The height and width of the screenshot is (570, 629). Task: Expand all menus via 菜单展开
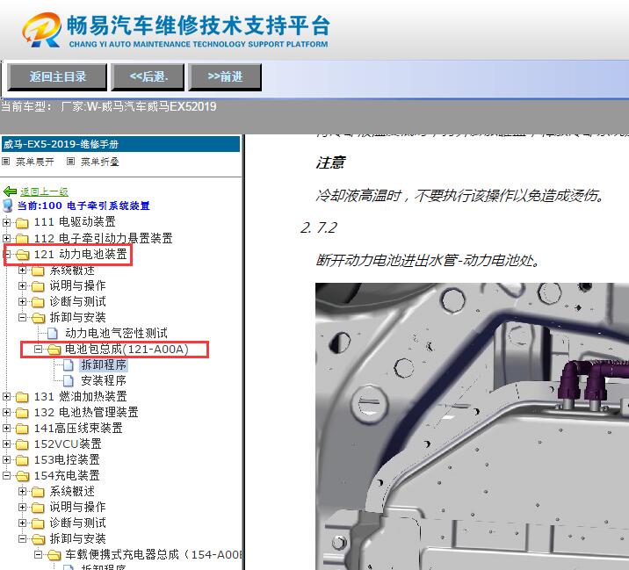pyautogui.click(x=35, y=162)
